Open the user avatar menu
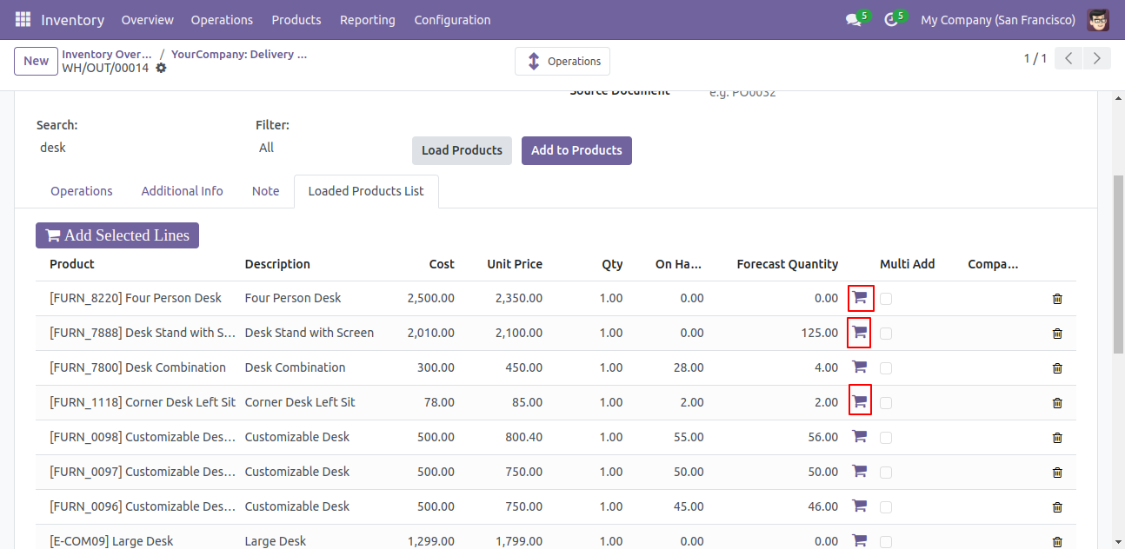Screen dimensions: 1125x549 [x=1098, y=19]
